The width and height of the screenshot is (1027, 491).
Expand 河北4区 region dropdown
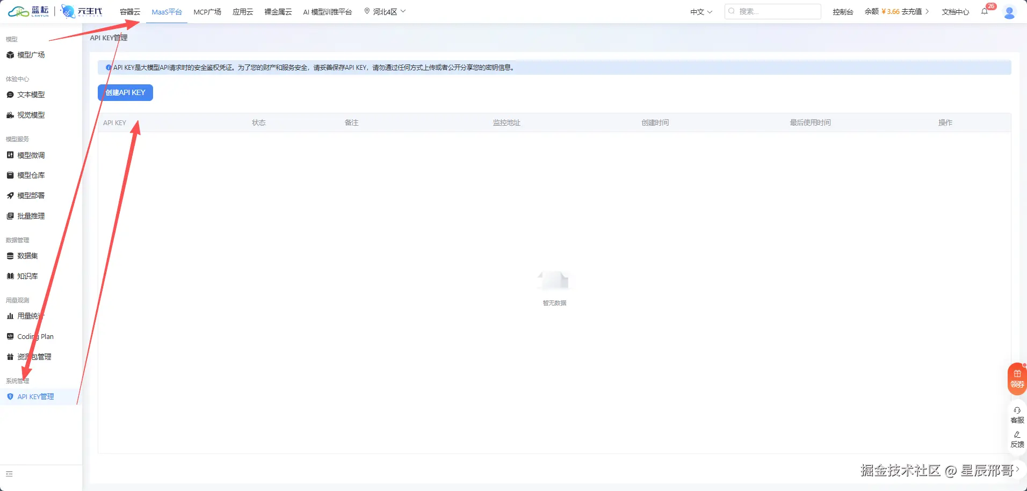point(385,12)
